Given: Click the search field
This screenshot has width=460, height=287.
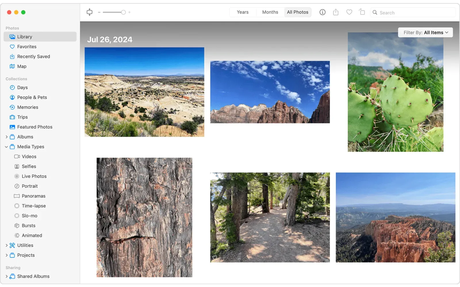Looking at the screenshot, I should [412, 12].
